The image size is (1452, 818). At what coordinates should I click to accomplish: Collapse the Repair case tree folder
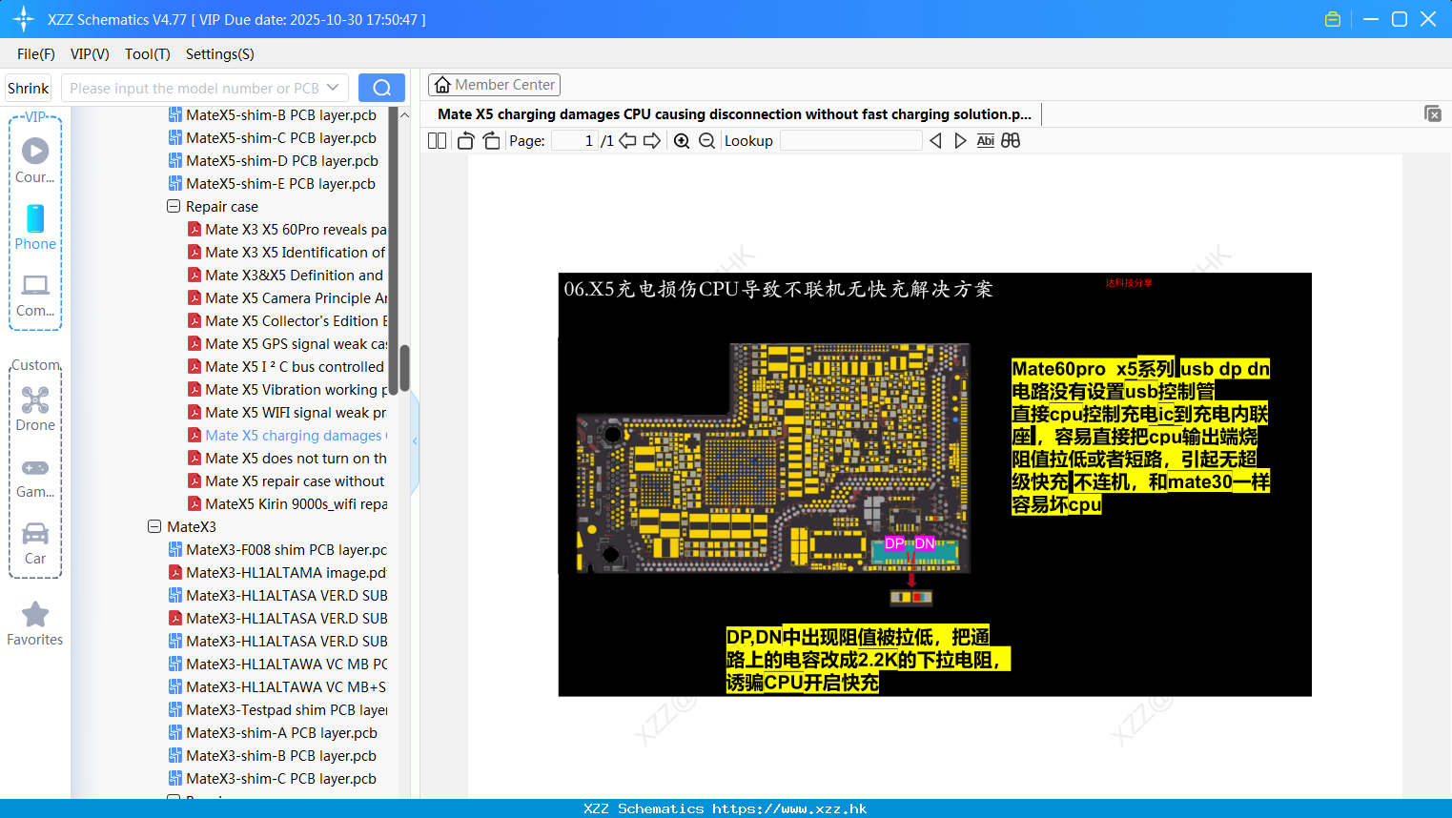click(x=174, y=206)
